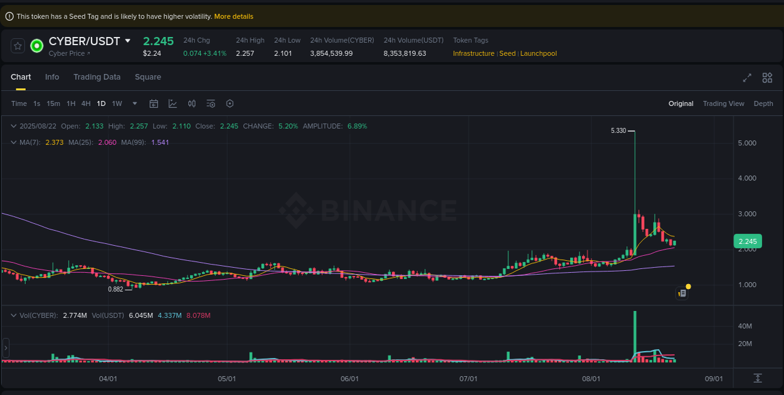
Task: Expand the chart to fullscreen
Action: [746, 78]
